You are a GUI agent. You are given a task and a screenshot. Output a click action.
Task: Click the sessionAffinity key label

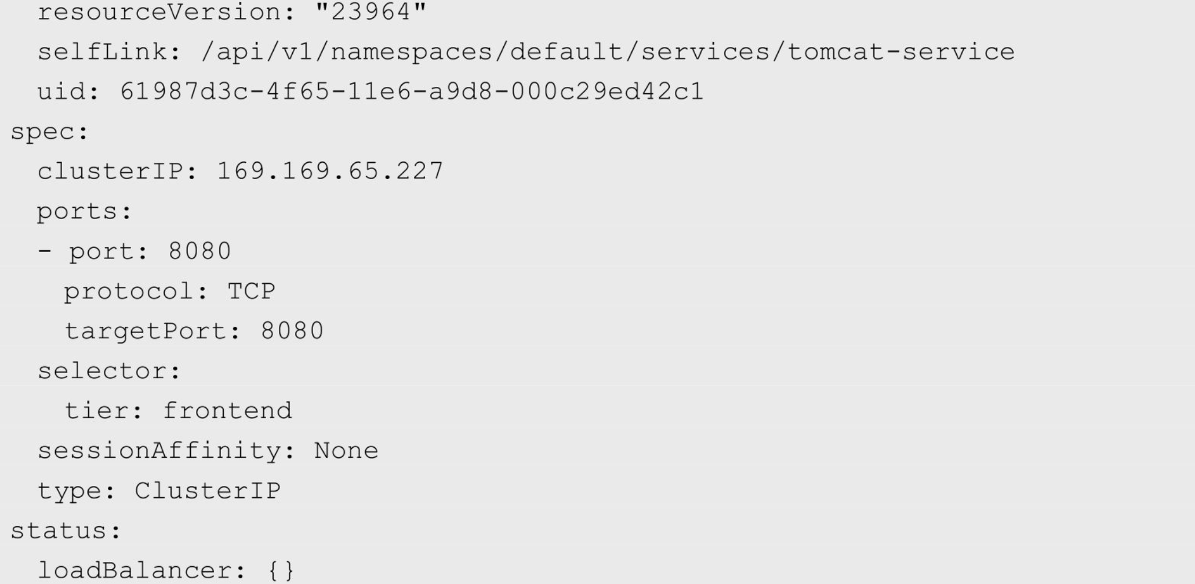click(x=159, y=451)
